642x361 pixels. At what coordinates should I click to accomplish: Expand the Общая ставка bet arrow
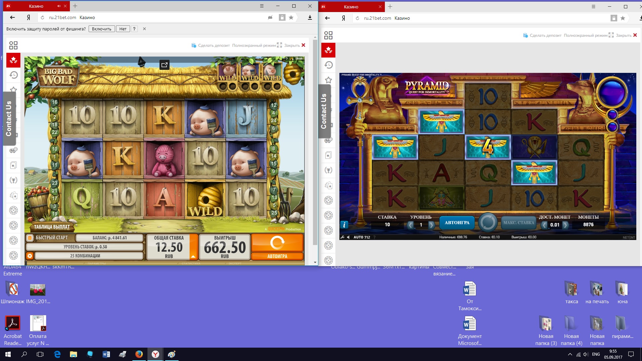click(x=193, y=256)
